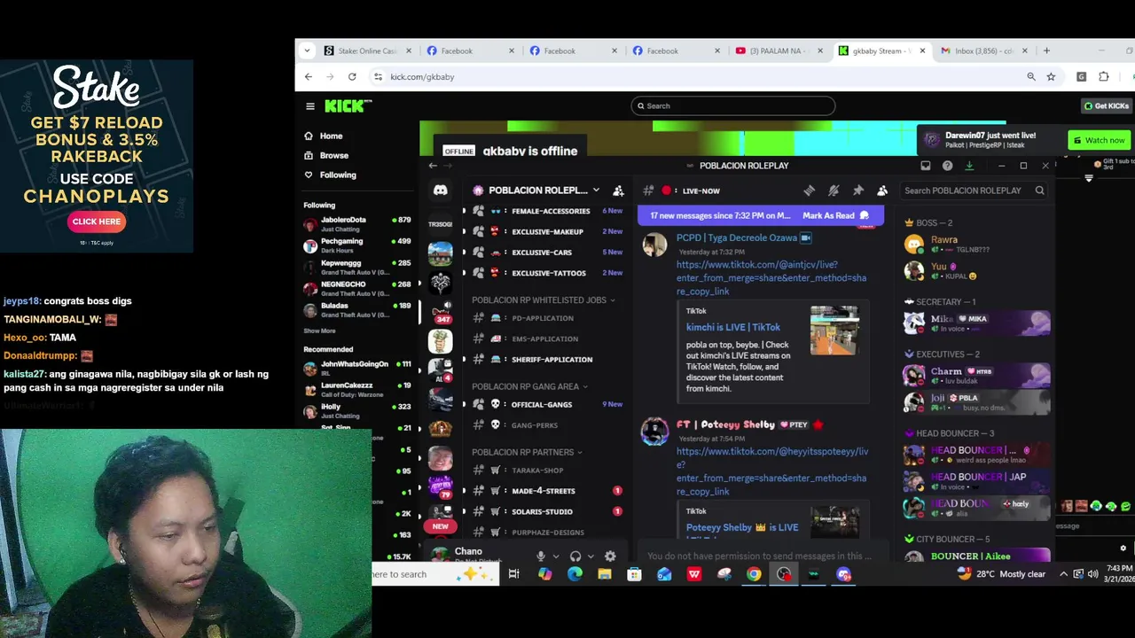Open Kick Home menu item
1135x638 pixels.
pyautogui.click(x=331, y=136)
